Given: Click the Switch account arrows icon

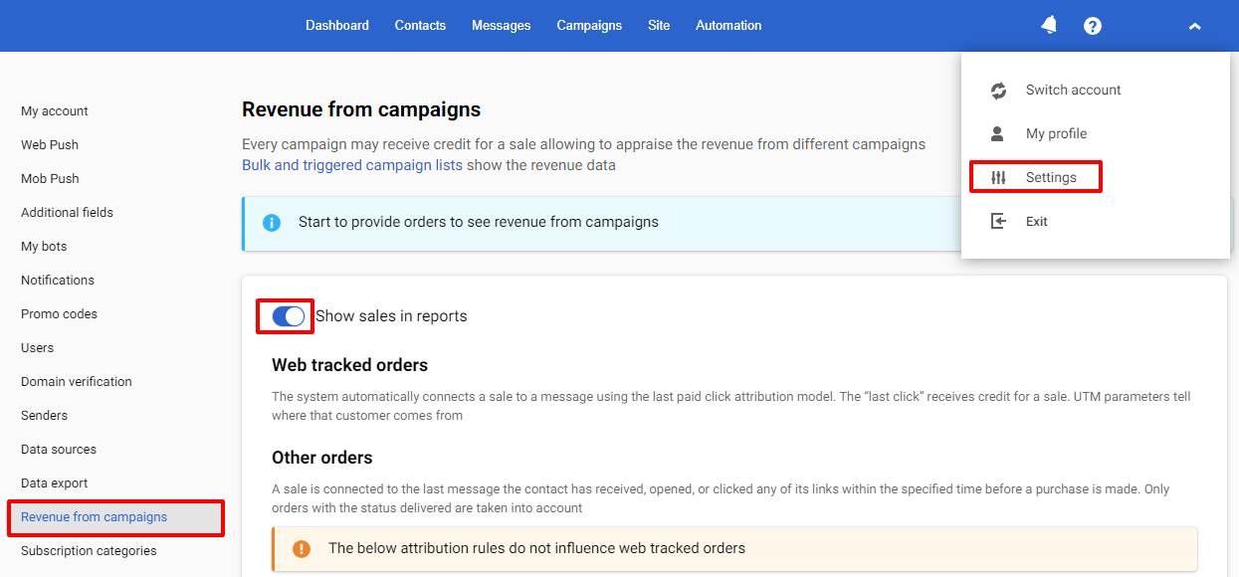Looking at the screenshot, I should pyautogui.click(x=998, y=91).
